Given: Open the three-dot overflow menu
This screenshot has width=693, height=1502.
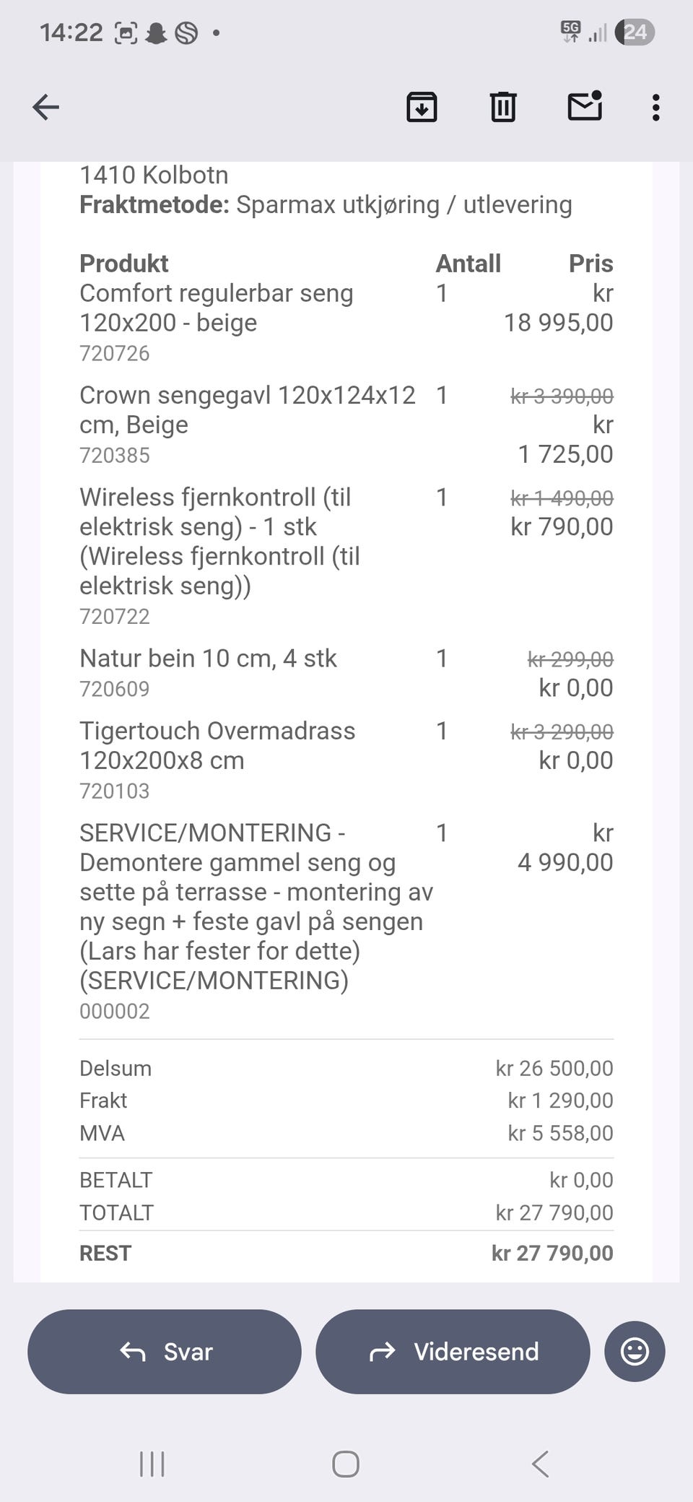Looking at the screenshot, I should click(655, 108).
